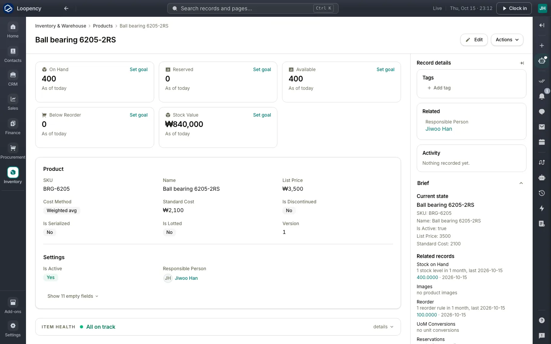Viewport: 551px width, 344px height.
Task: Open Settings gear in the sidebar
Action: 13,329
